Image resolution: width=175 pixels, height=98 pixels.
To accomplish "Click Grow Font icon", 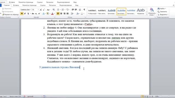I will pyautogui.click(x=41, y=10).
